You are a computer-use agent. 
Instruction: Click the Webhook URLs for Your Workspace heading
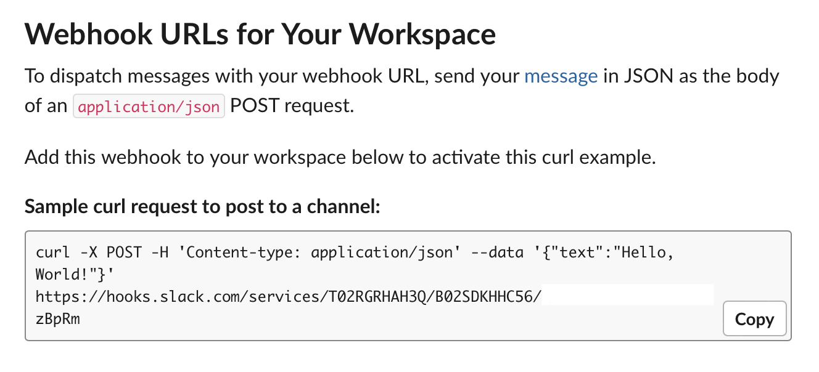[x=259, y=34]
